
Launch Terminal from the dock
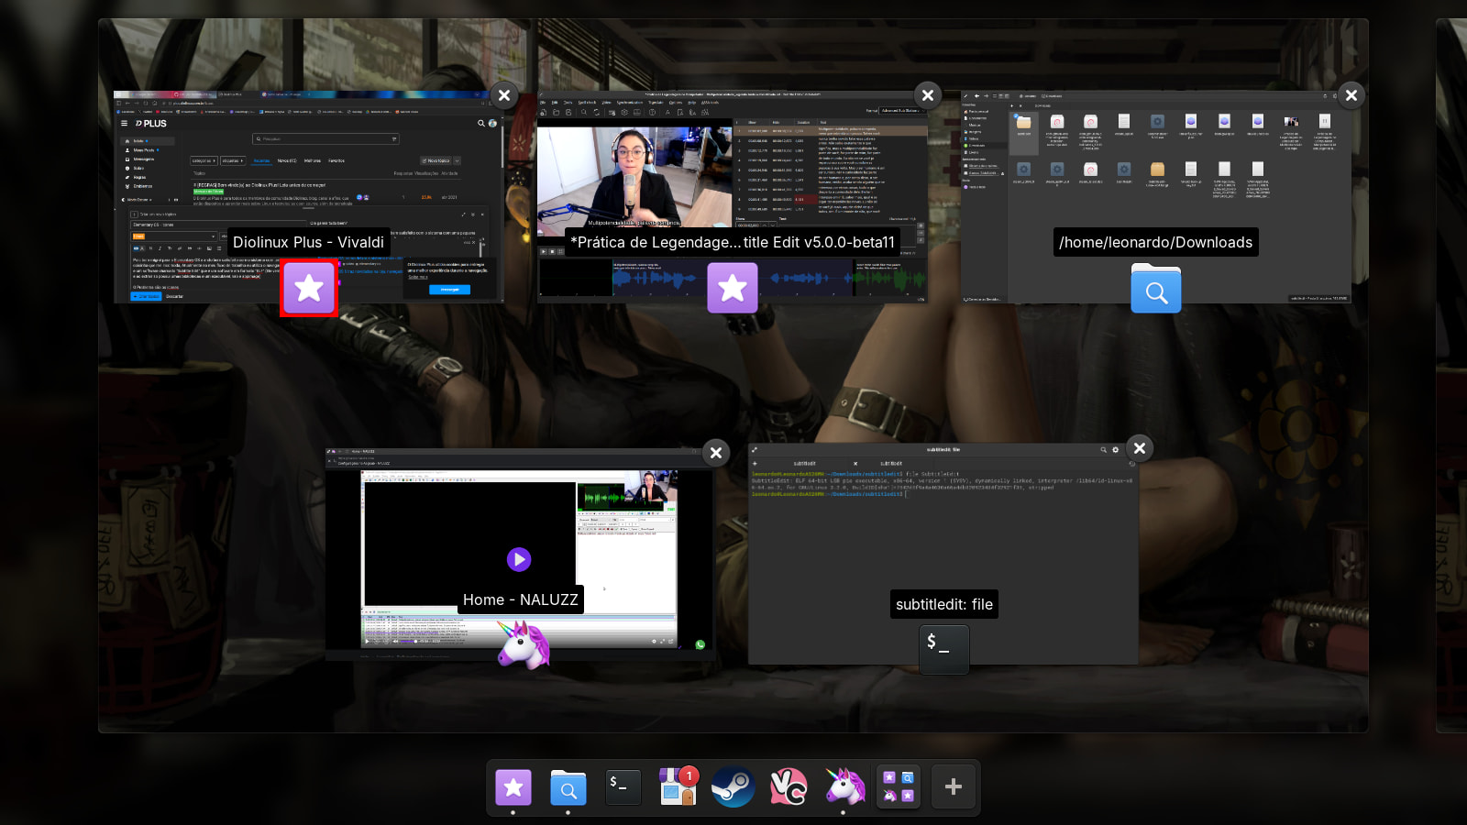[x=623, y=787]
